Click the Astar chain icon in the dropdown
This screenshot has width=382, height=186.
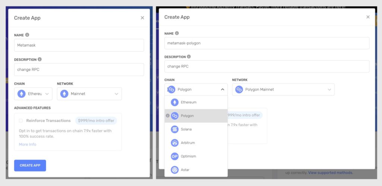point(175,170)
